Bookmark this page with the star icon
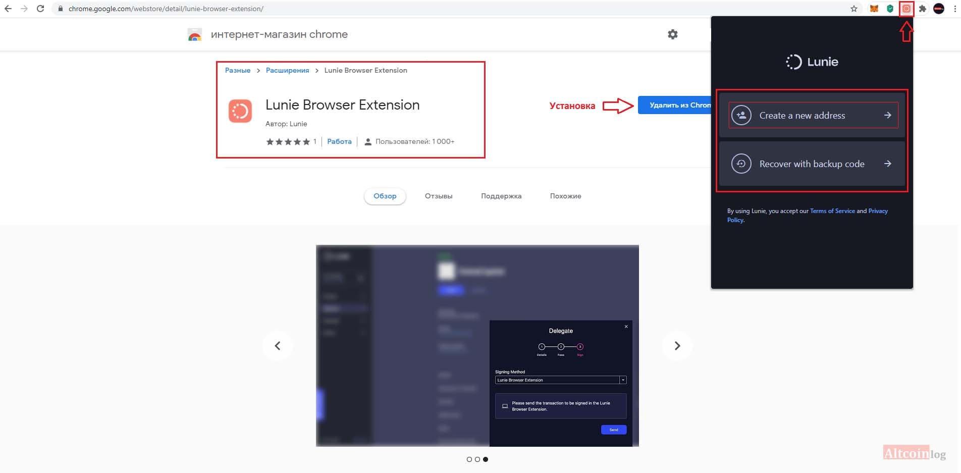Image resolution: width=961 pixels, height=473 pixels. click(x=854, y=9)
